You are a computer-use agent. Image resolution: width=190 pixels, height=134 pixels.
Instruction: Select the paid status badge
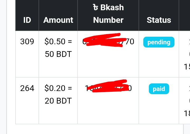(159, 89)
